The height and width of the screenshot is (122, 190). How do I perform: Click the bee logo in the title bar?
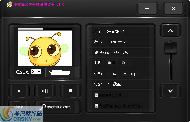coord(9,5)
